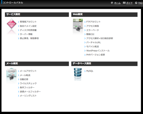Go to 独自ドメイン設定
This screenshot has width=143, height=114.
coord(28,26)
